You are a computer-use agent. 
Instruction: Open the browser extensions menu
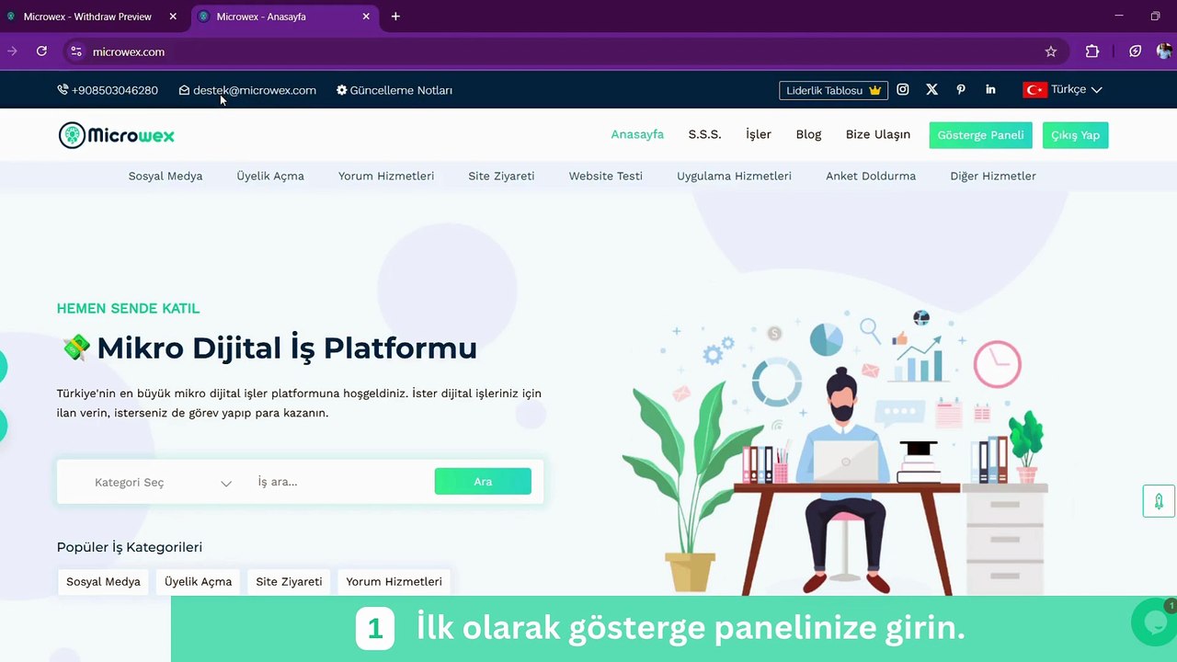point(1092,51)
